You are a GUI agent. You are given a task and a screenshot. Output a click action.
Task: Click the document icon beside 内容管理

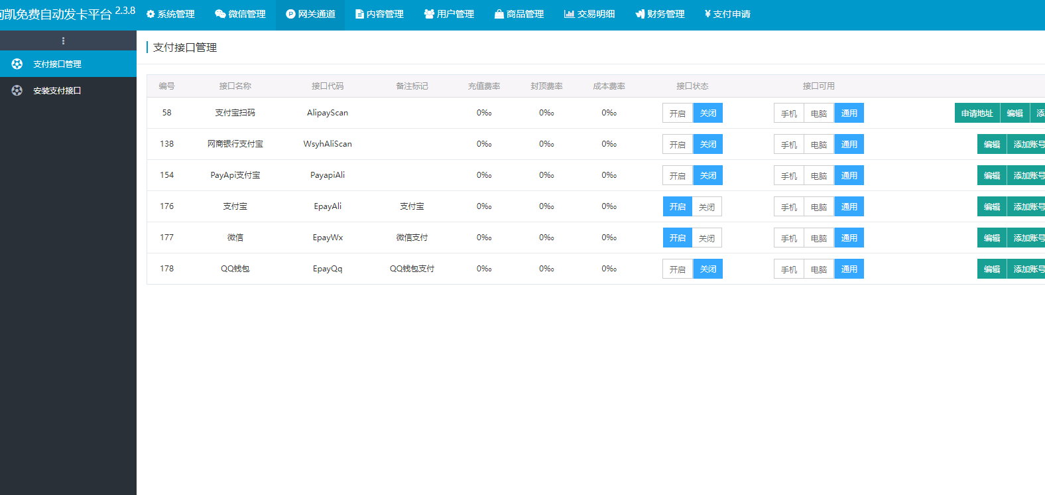359,14
